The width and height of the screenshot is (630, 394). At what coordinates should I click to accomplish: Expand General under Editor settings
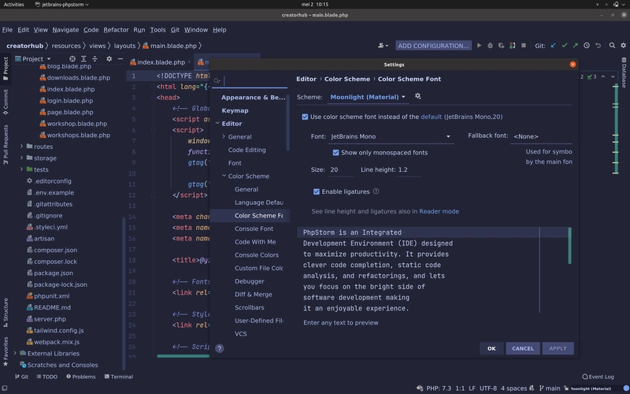point(224,136)
